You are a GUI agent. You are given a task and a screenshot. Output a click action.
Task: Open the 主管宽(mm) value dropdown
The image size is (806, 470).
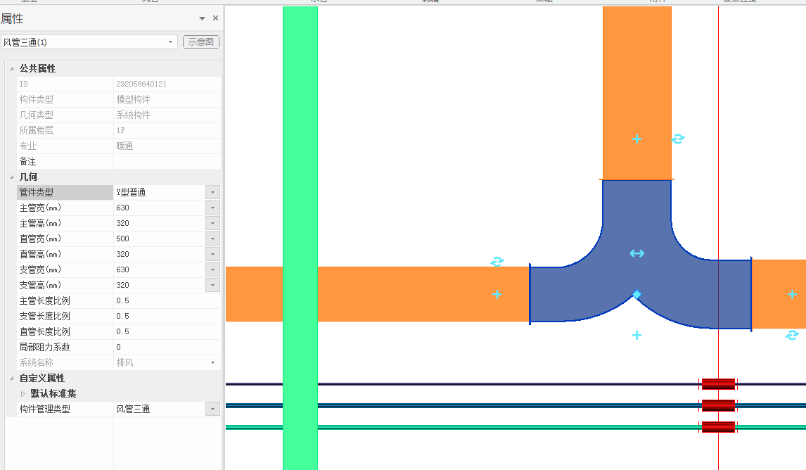(x=212, y=208)
